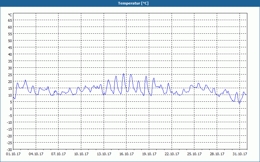Click the 22.10.17 date label
Screen dimensions: 260x162
(172, 154)
